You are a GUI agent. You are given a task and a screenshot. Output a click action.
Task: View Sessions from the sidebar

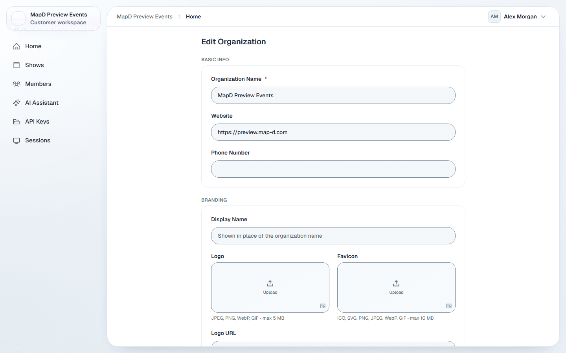(53, 140)
